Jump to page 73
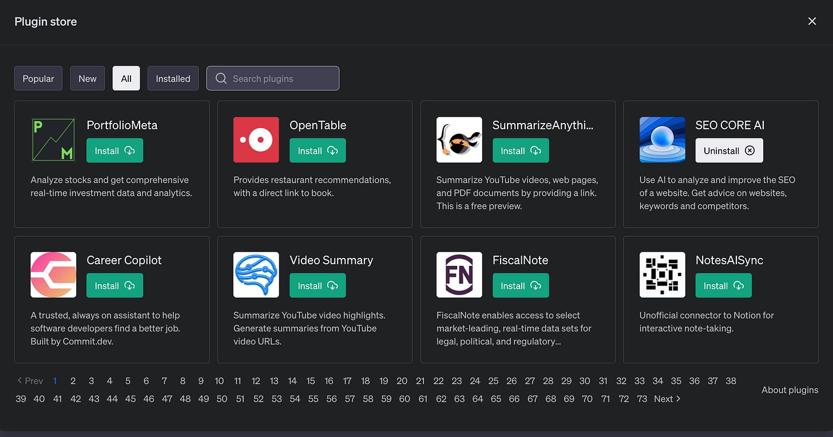 642,399
